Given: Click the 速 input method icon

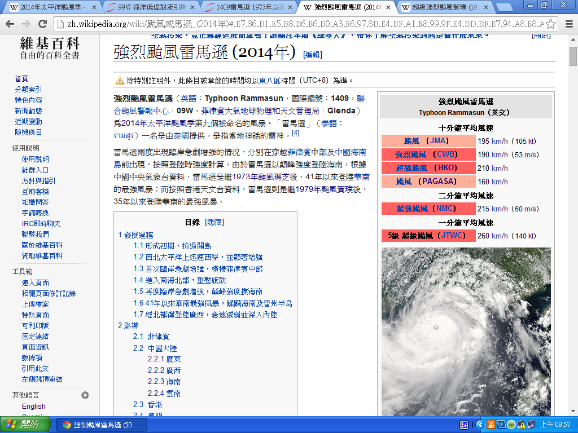Looking at the screenshot, I should click(x=463, y=425).
